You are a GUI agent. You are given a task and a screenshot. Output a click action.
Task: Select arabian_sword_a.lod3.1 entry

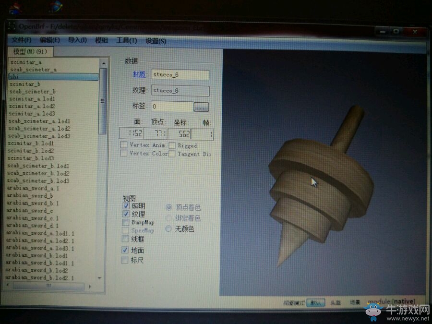[x=40, y=248]
